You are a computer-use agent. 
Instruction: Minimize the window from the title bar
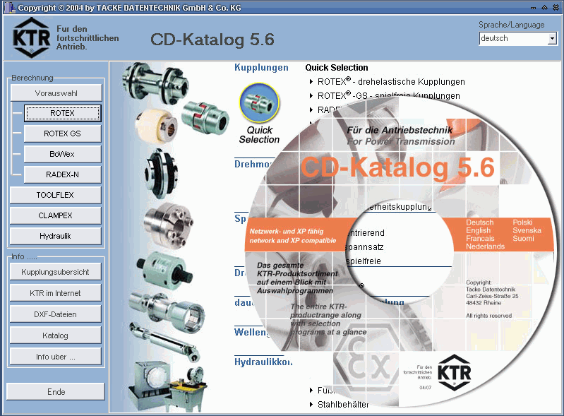coord(533,8)
